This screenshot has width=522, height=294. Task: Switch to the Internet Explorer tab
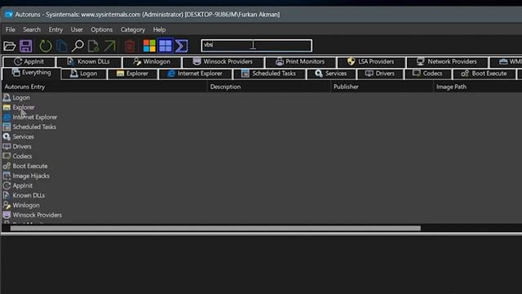pyautogui.click(x=195, y=73)
